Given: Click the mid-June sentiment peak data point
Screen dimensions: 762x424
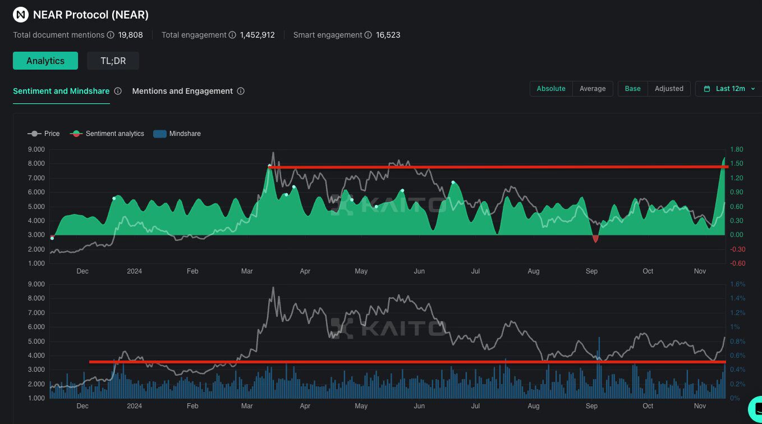Looking at the screenshot, I should click(453, 183).
